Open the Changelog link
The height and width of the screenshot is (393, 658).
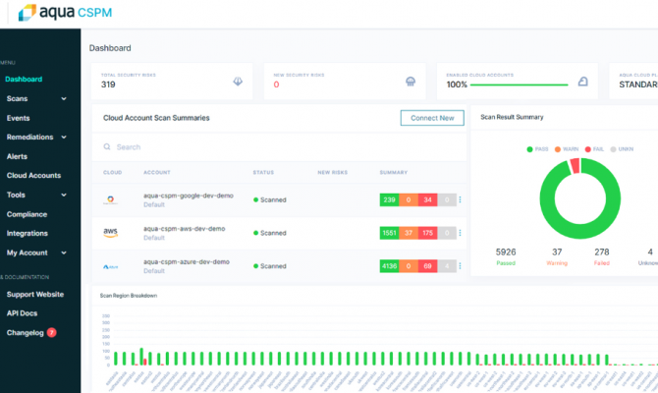(26, 332)
